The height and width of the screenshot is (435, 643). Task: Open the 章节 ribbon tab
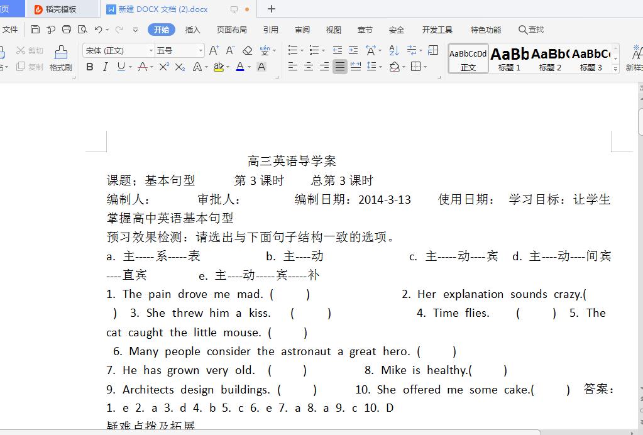click(x=365, y=30)
